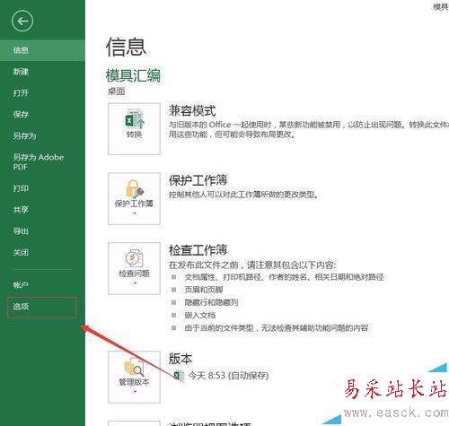Image resolution: width=449 pixels, height=426 pixels.
Task: Click the 兼容模式 heading
Action: pyautogui.click(x=192, y=111)
